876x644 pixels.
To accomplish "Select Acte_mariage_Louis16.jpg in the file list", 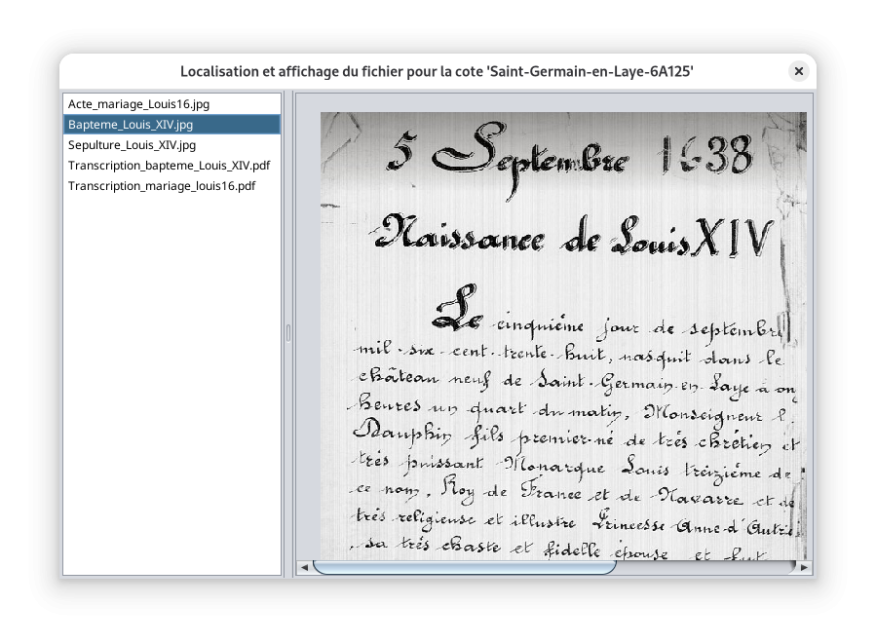I will (171, 104).
